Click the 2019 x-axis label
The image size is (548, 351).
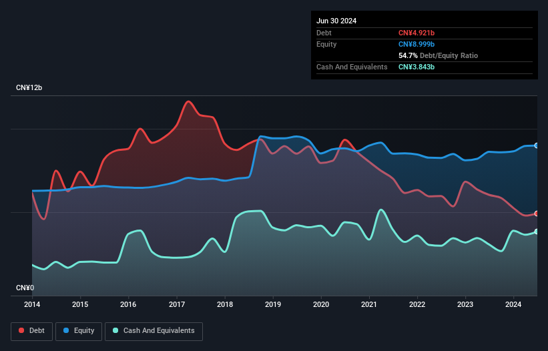[273, 304]
